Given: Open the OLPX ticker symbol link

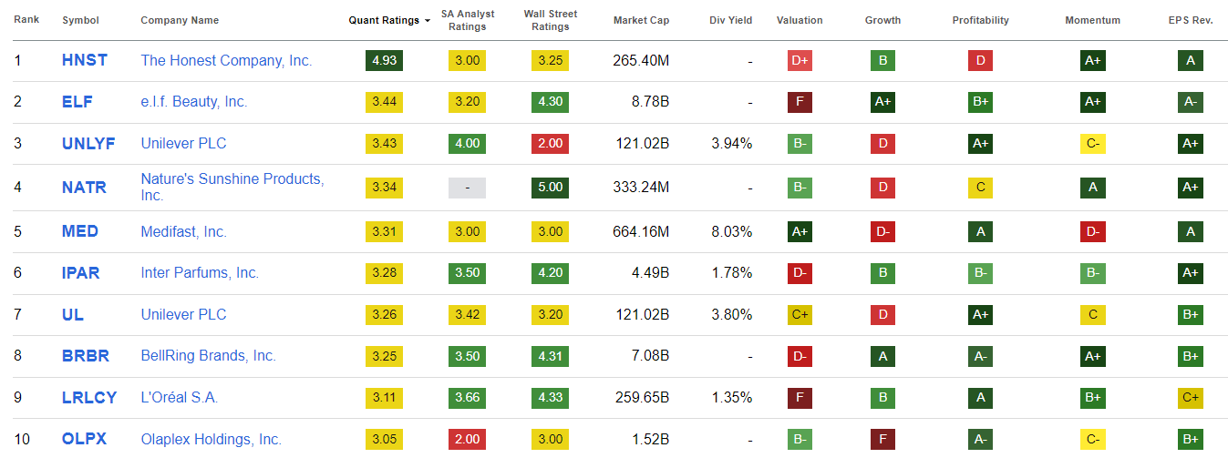Looking at the screenshot, I should tap(84, 439).
